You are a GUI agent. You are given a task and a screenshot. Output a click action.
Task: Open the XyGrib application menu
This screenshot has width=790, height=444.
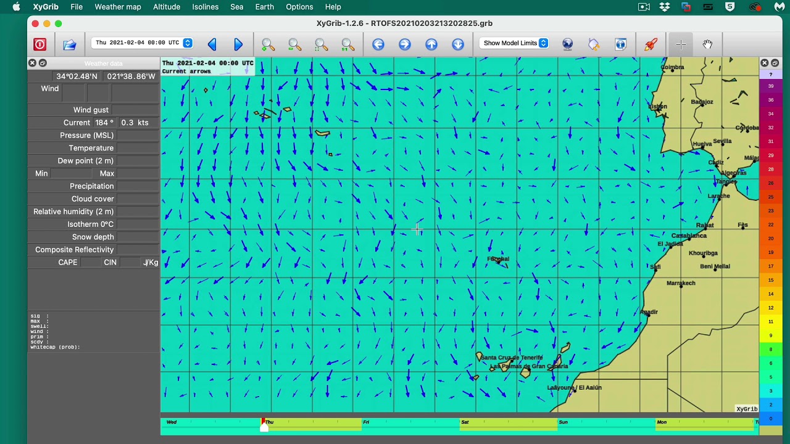[x=46, y=7]
